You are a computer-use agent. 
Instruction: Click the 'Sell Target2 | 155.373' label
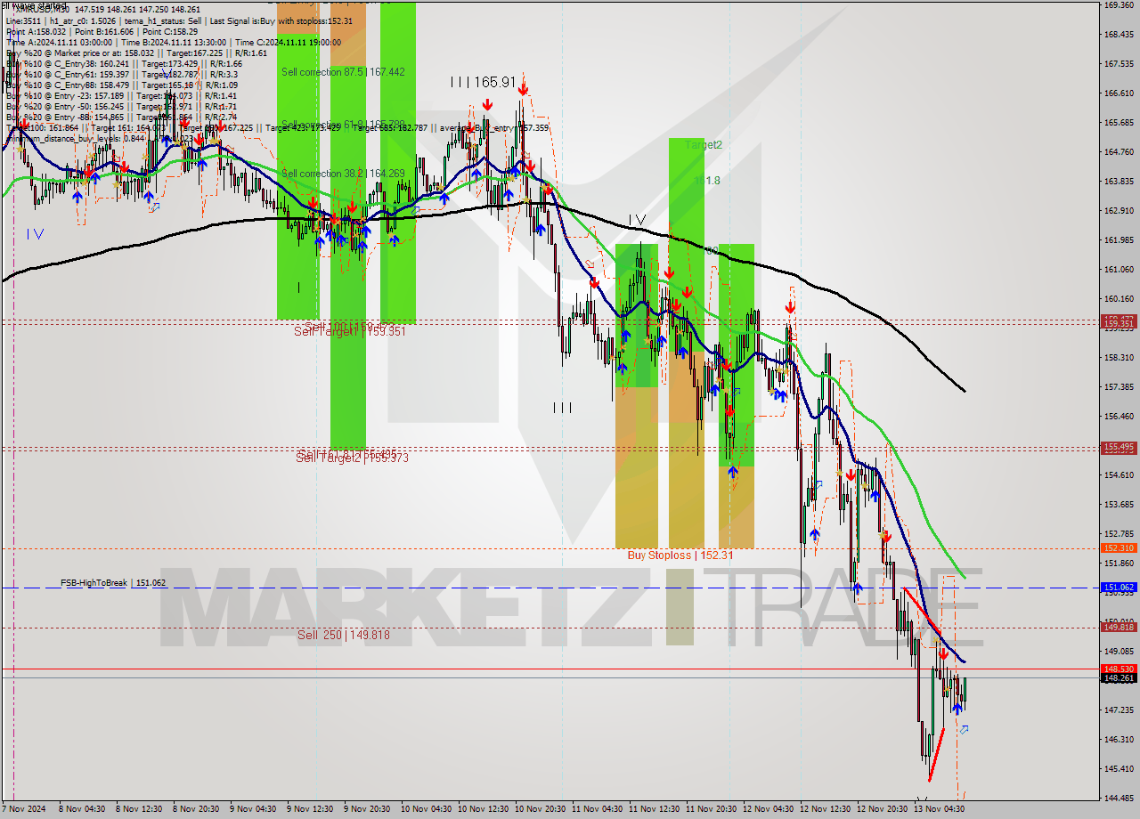point(353,458)
